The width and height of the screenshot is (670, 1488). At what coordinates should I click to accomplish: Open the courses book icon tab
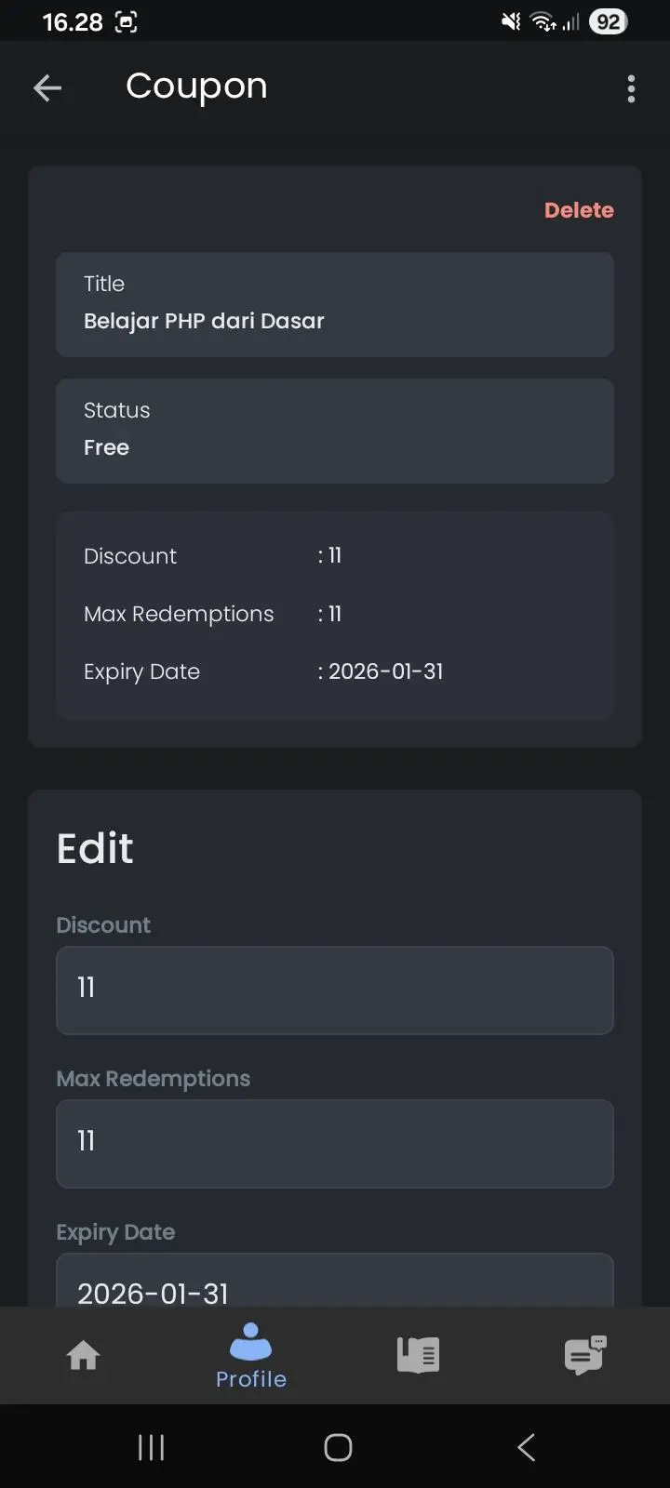[418, 1355]
